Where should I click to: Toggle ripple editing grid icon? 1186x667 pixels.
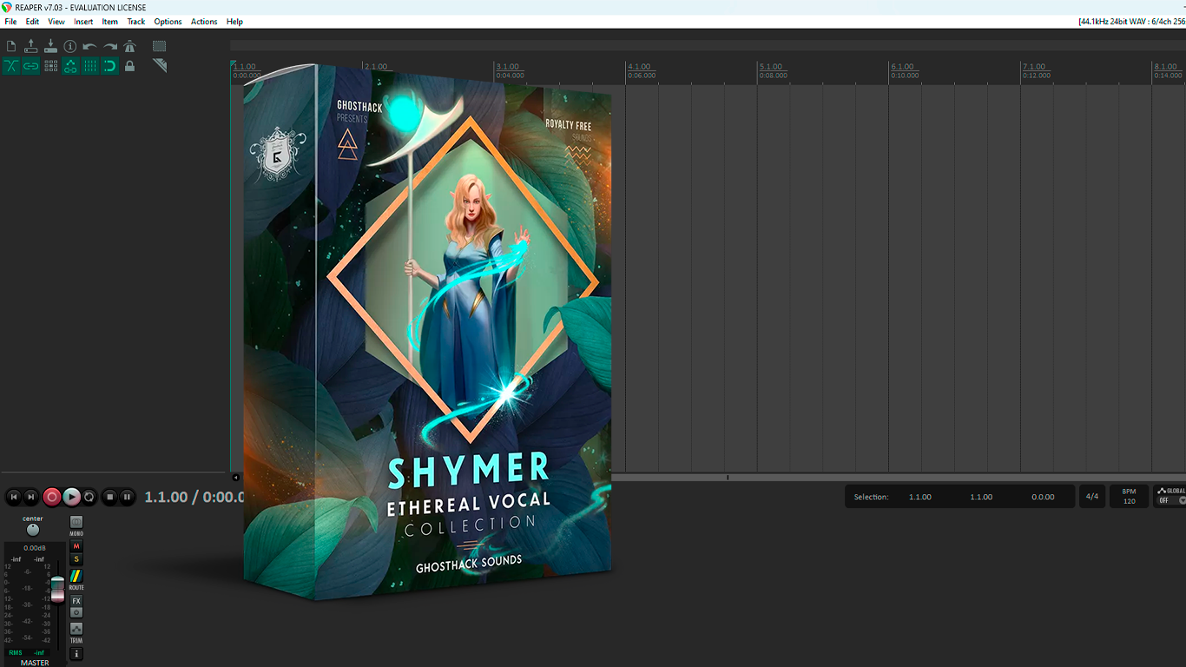[50, 66]
